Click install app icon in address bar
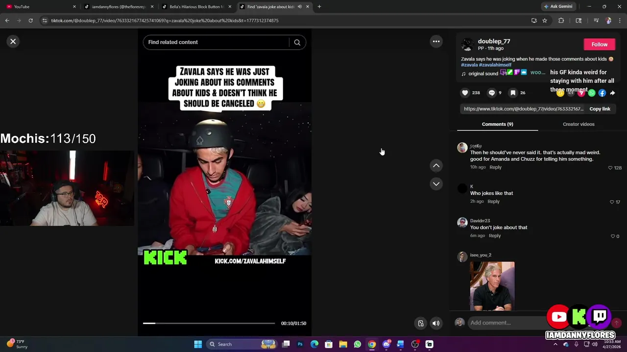The height and width of the screenshot is (352, 627). pos(534,21)
